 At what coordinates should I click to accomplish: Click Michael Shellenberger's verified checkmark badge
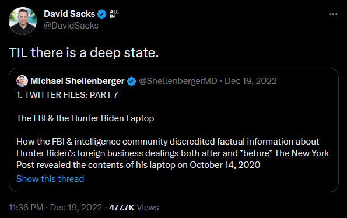[131, 81]
